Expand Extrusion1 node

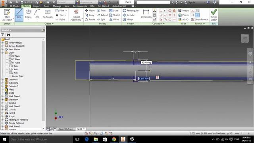pyautogui.click(x=2, y=79)
